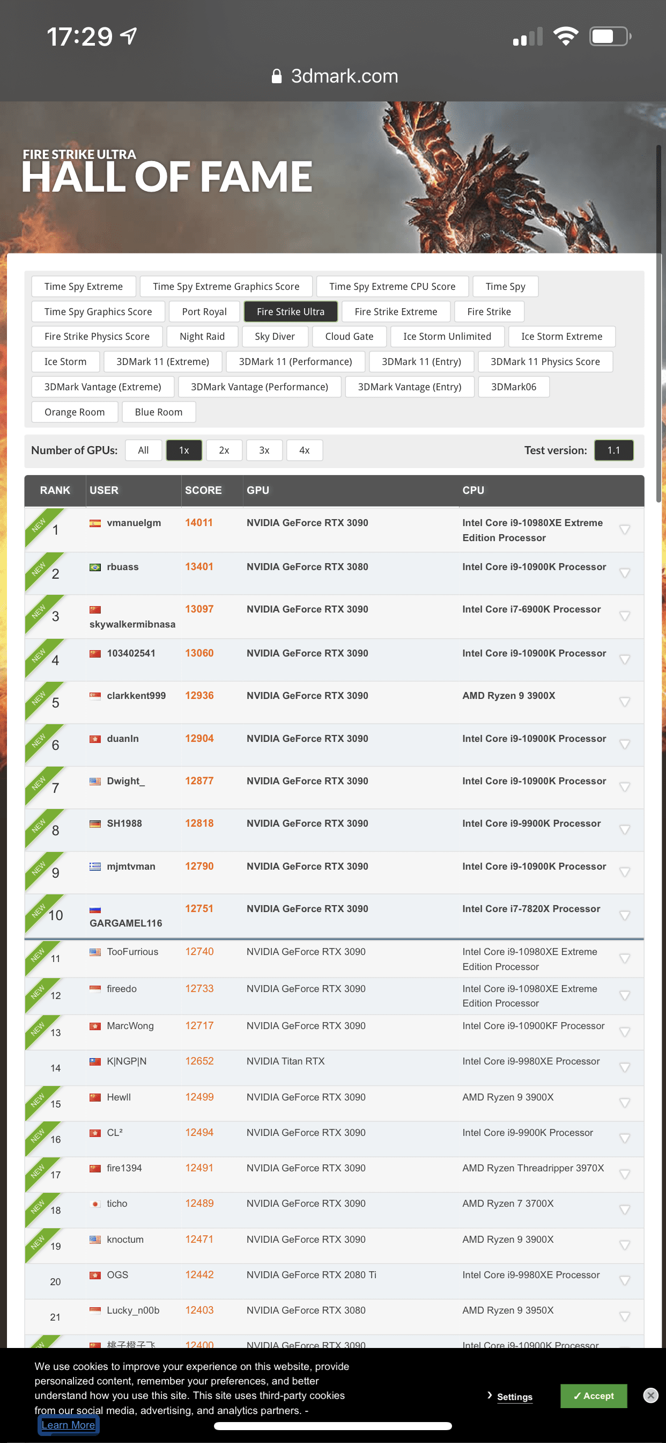
Task: Open the Blue Room leaderboard
Action: pyautogui.click(x=158, y=412)
